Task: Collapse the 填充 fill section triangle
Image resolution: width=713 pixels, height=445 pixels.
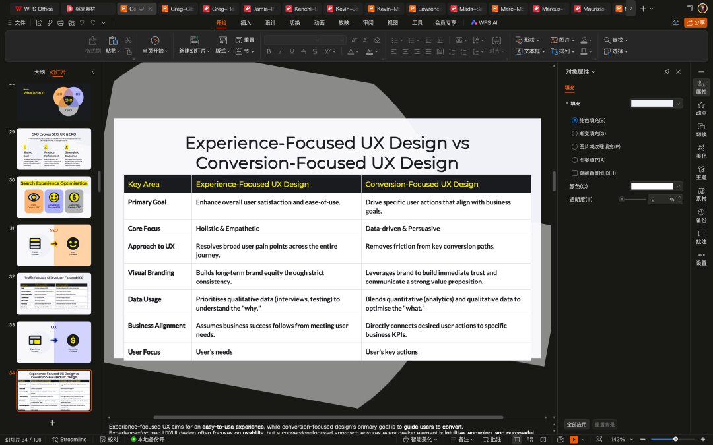Action: coord(567,103)
